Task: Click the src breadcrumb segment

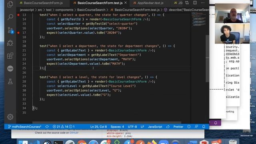Action: (x=40, y=10)
